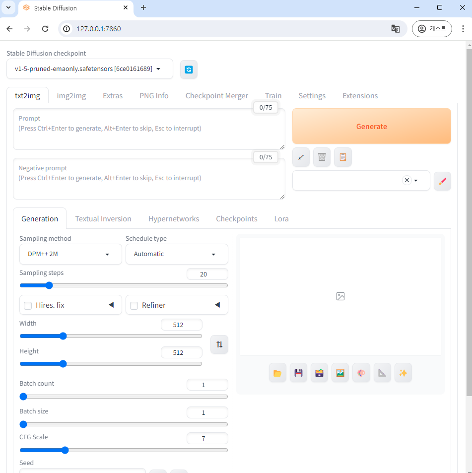
Task: Select the Checkpoints sub-tab
Action: pyautogui.click(x=236, y=219)
